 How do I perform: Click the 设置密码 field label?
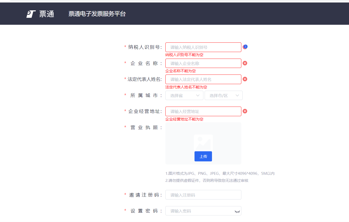[146, 211]
